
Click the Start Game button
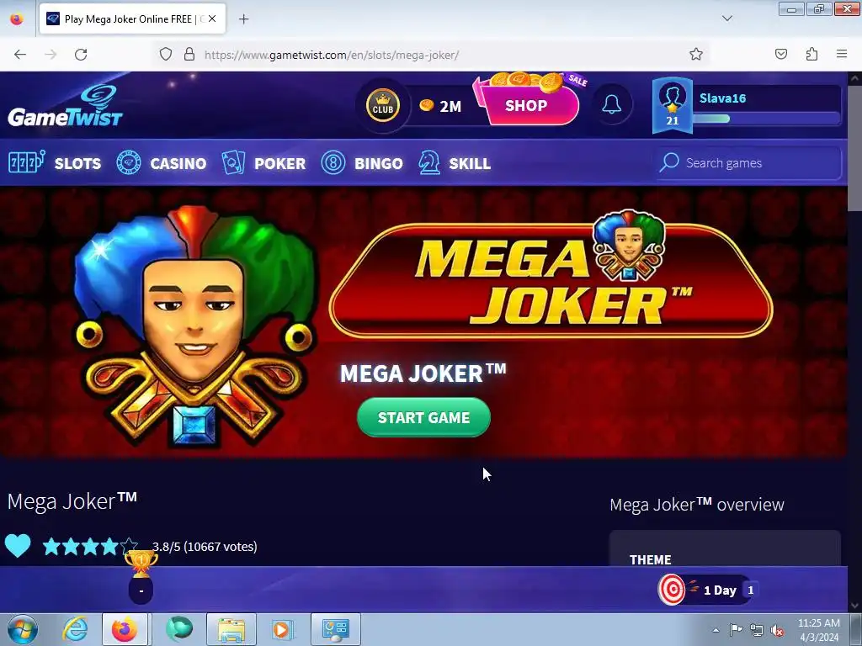[424, 417]
